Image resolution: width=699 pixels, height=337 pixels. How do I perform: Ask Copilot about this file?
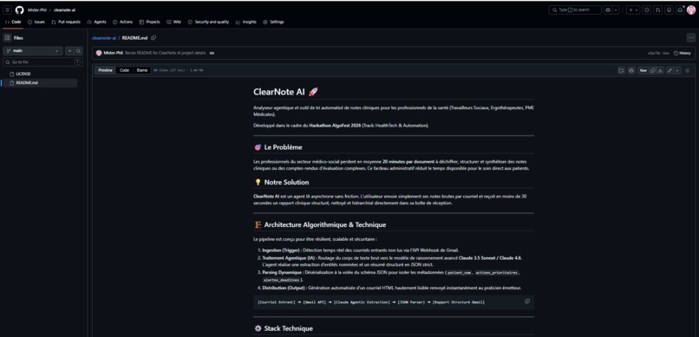pyautogui.click(x=631, y=70)
